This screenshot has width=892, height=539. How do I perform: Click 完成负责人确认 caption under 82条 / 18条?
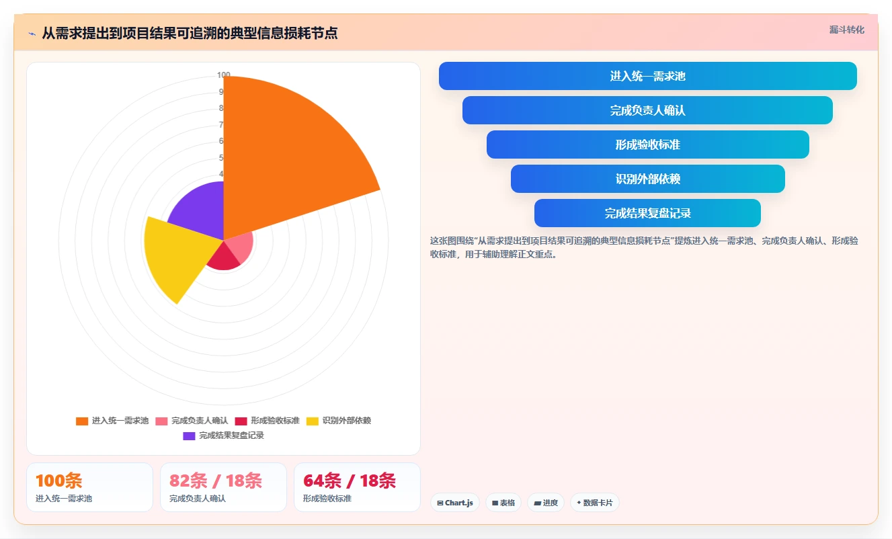tap(198, 499)
